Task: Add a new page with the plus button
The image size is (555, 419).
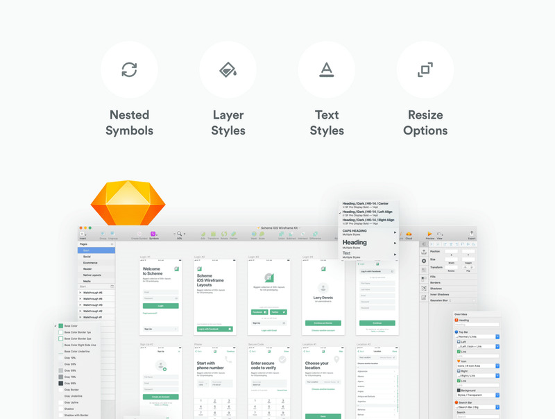Action: tap(112, 244)
